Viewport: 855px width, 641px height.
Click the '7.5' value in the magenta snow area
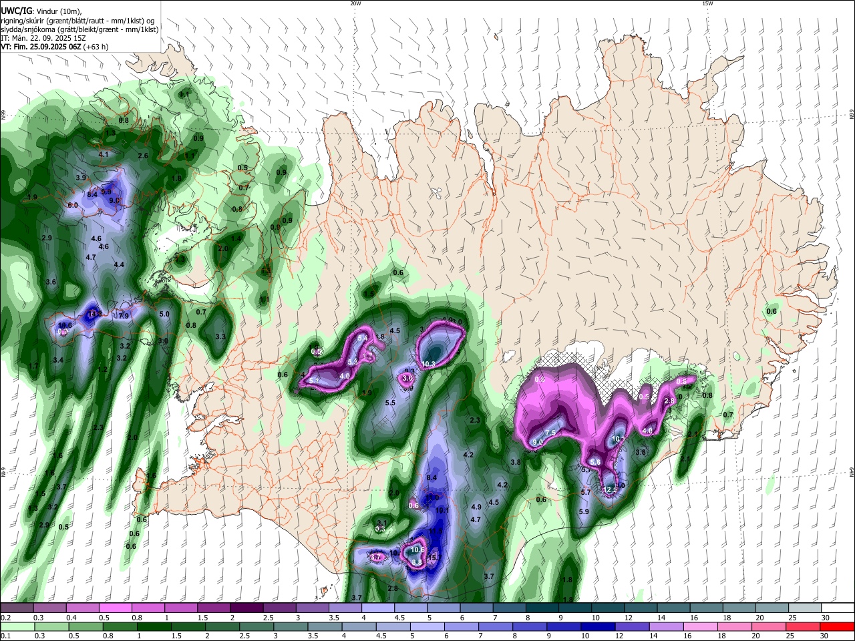click(550, 433)
